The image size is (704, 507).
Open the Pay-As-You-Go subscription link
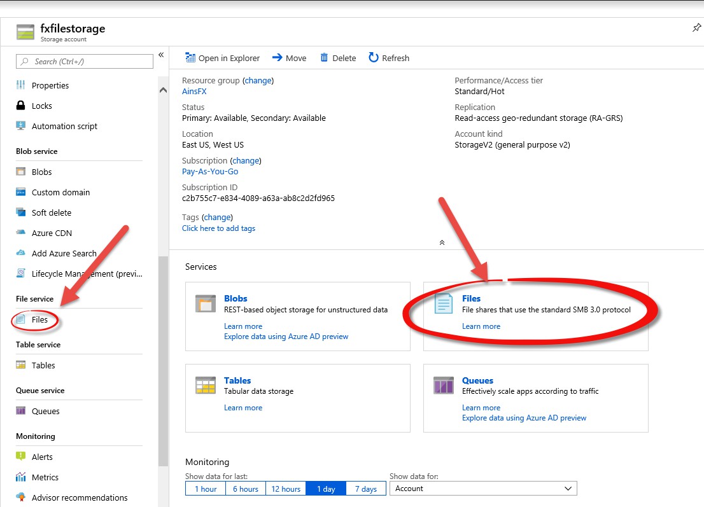210,171
